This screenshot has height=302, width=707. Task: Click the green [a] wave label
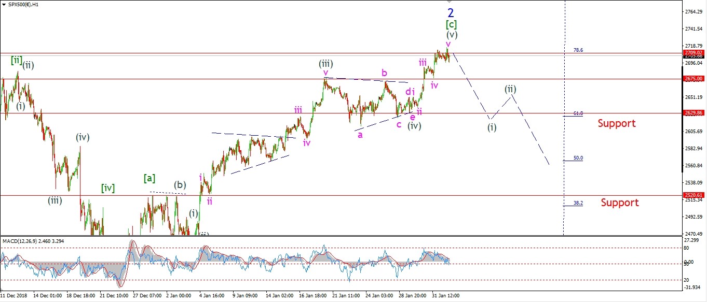click(x=149, y=179)
